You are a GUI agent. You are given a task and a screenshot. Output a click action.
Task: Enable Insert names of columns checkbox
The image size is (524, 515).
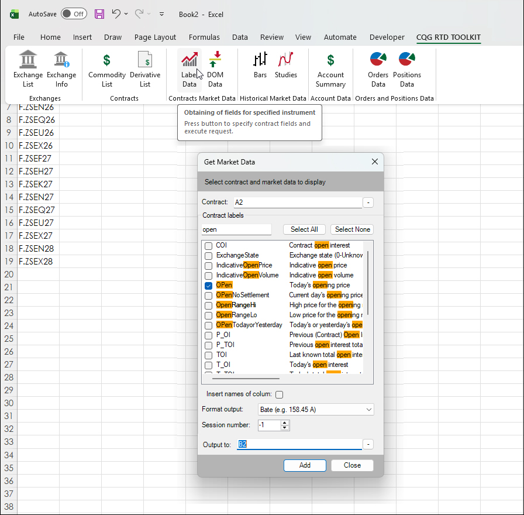279,394
